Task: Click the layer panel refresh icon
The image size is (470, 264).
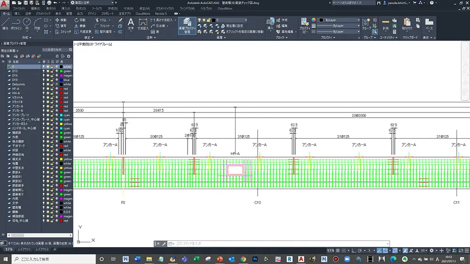Action: (57, 56)
